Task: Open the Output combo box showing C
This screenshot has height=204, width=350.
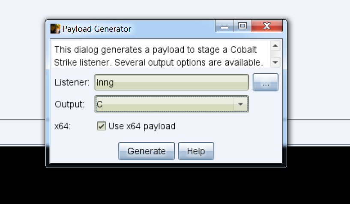Action: 171,104
